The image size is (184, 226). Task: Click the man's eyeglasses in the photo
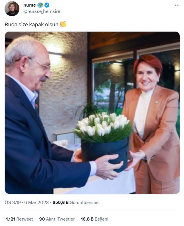click(x=39, y=64)
